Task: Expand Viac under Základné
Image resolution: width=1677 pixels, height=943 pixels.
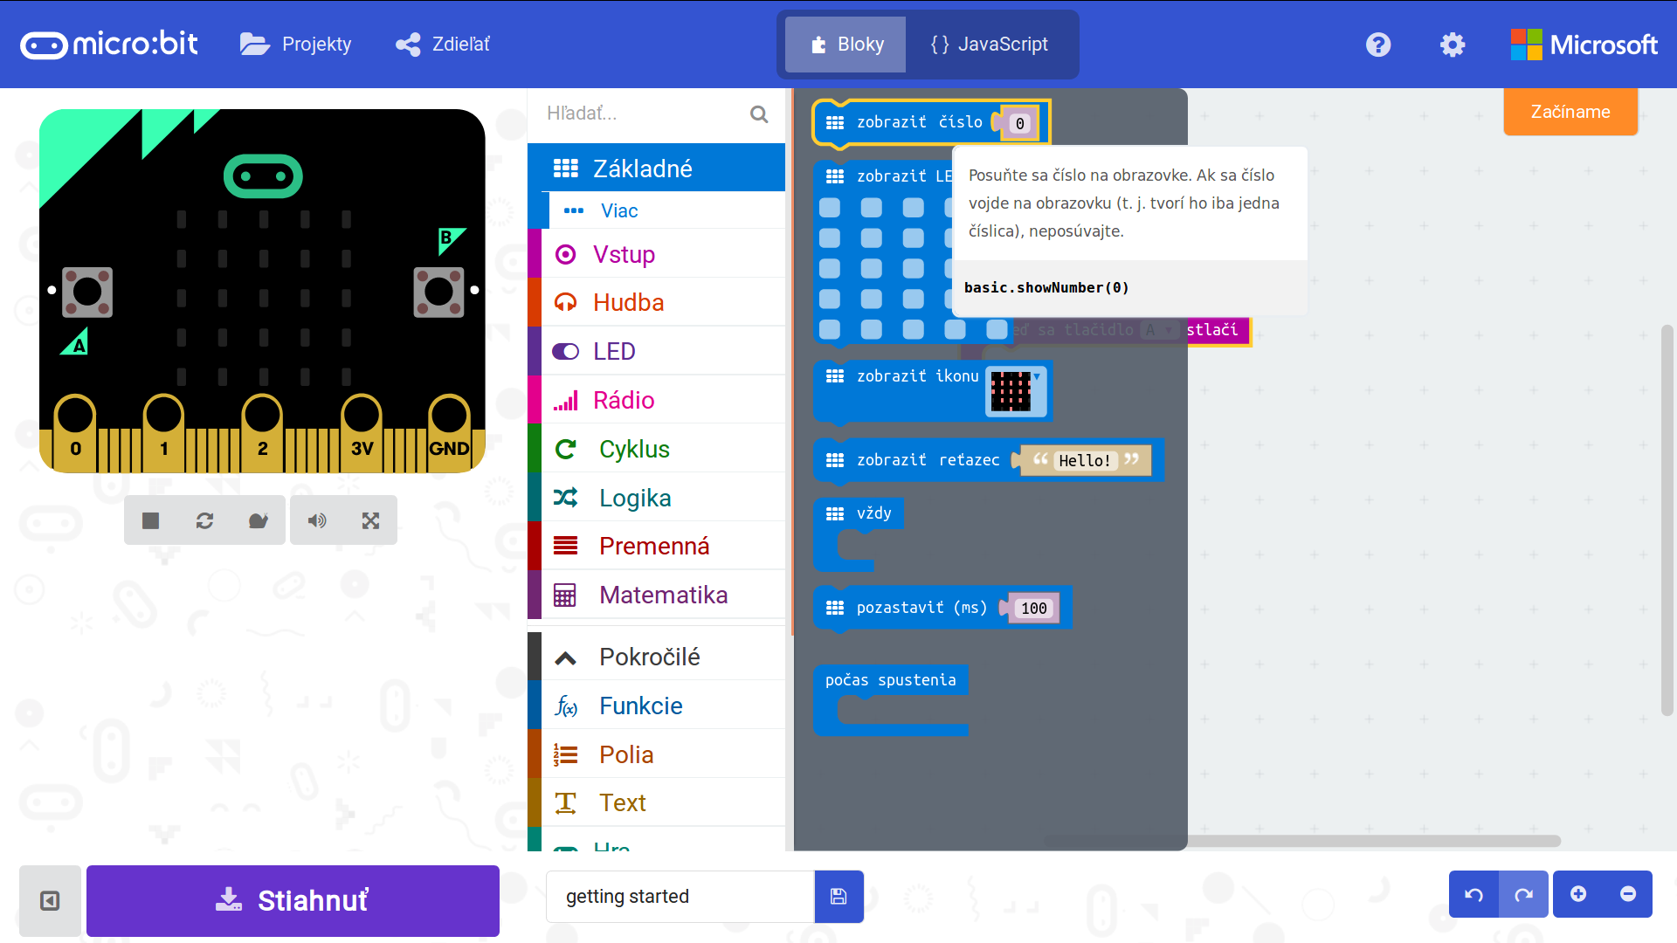Action: tap(618, 210)
